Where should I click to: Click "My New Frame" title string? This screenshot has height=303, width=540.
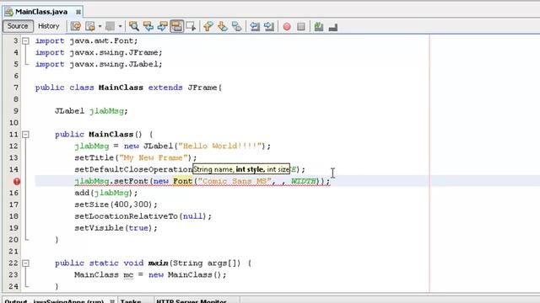153,157
